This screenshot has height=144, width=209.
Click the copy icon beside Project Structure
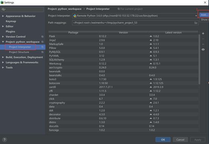[x=42, y=52]
